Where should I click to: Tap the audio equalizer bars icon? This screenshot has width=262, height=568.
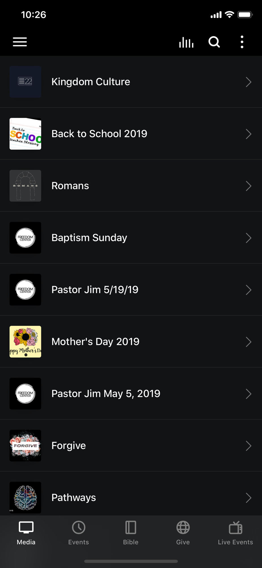point(186,42)
